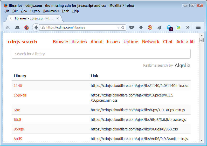Click the address bar URL field
207x146 pixels.
(81, 27)
